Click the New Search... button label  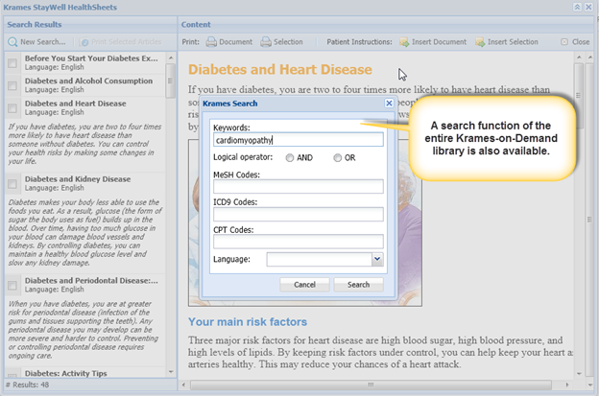coord(43,41)
